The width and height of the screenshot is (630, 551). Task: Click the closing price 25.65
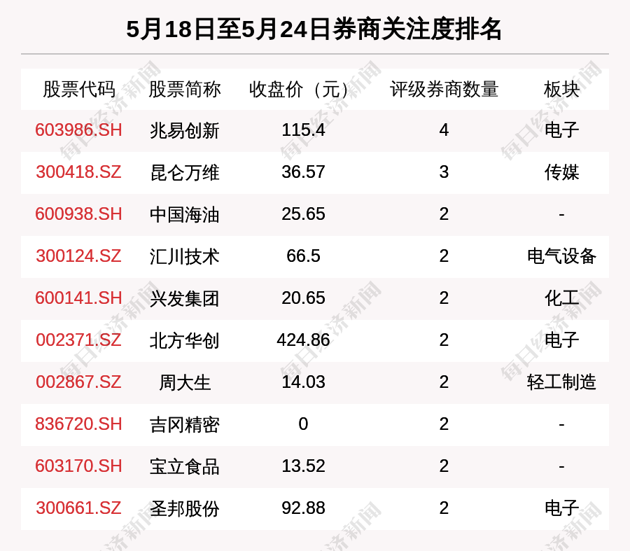click(x=303, y=214)
